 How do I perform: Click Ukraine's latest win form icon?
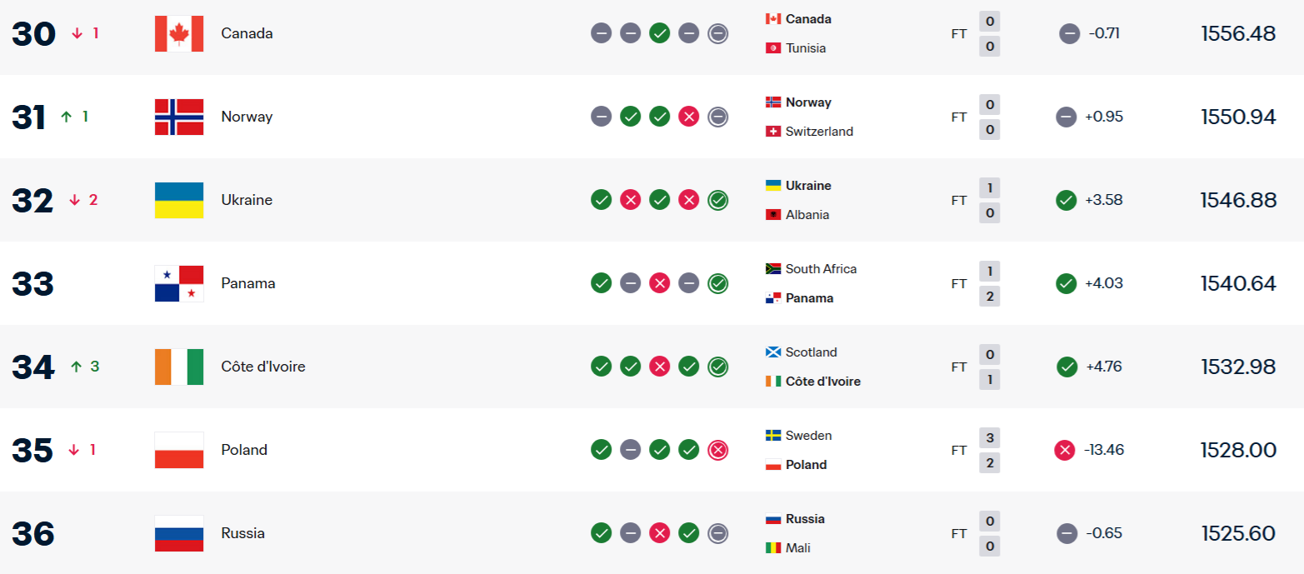717,200
